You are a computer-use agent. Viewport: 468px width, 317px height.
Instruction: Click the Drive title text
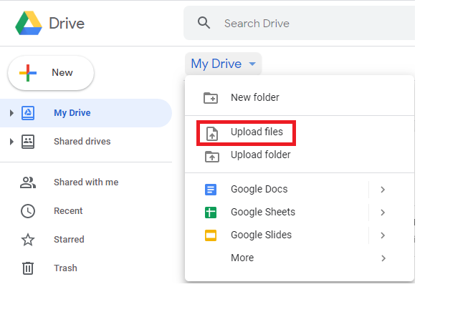67,23
